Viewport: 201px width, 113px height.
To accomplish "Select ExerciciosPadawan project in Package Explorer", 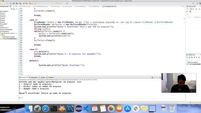I will 7,30.
